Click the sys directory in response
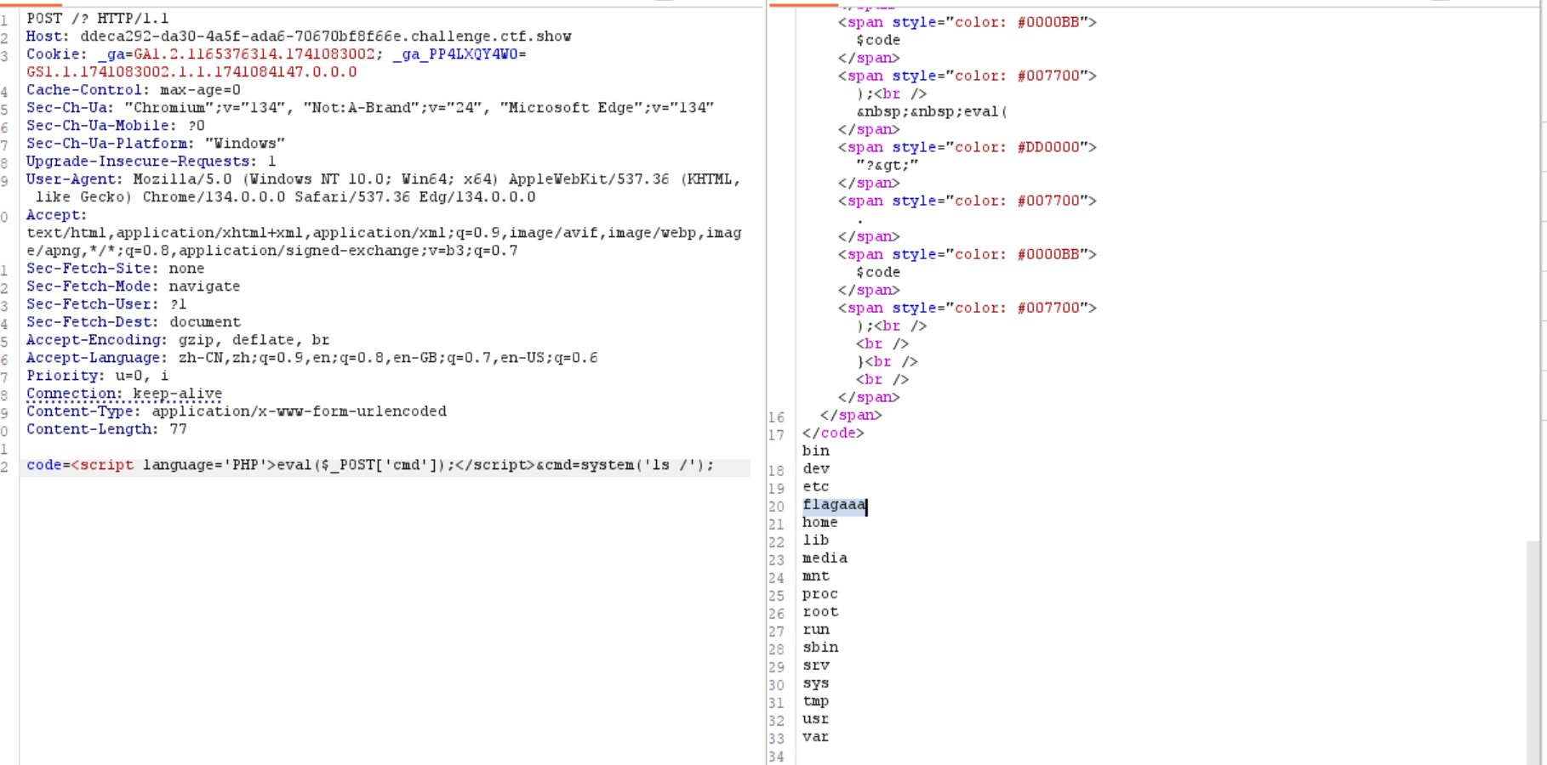 coord(815,683)
